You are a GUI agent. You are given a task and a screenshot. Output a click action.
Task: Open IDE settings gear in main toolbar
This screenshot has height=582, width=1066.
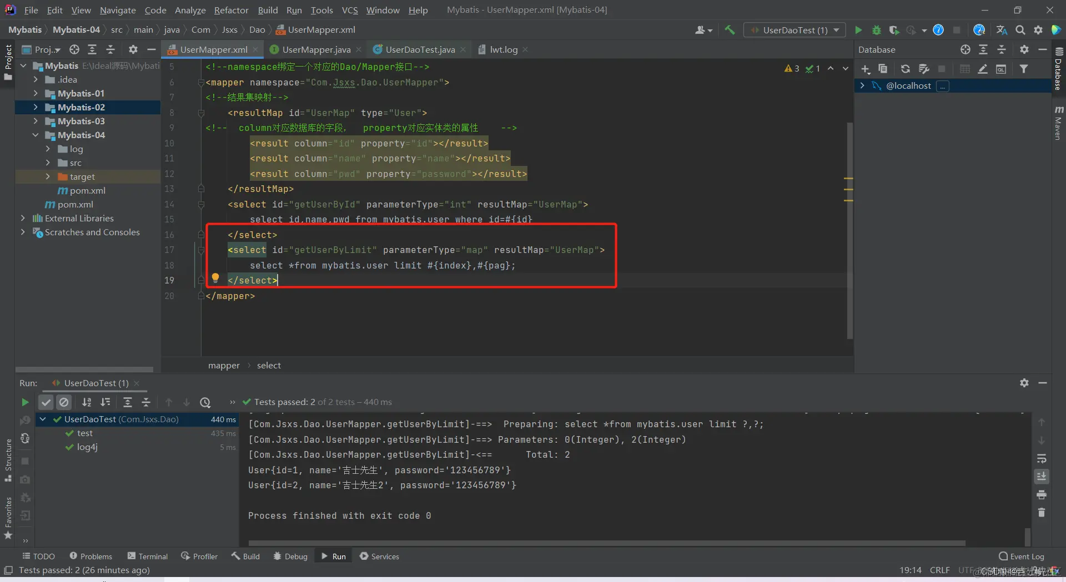(x=1038, y=30)
